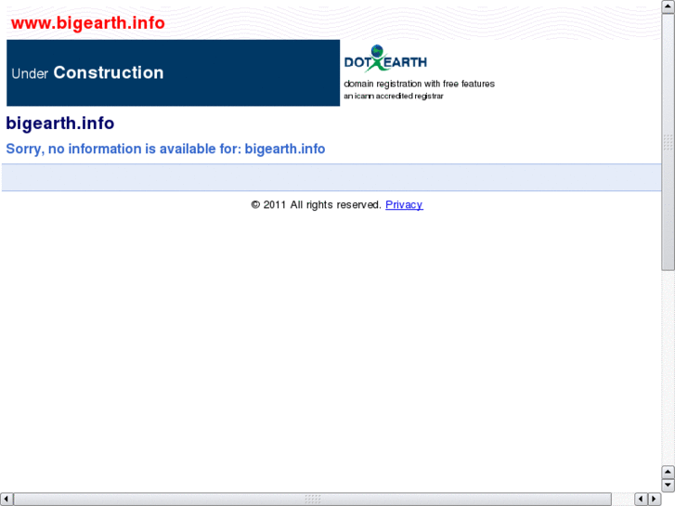
Task: Click the horizontal scrollbar thumb
Action: [x=313, y=500]
